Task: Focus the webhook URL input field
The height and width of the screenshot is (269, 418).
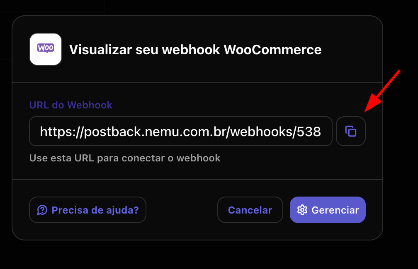Action: pos(181,131)
